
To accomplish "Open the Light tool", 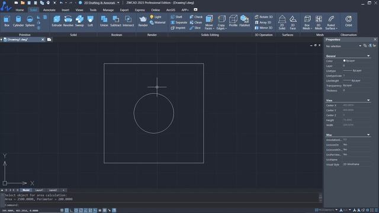I will [x=155, y=17].
